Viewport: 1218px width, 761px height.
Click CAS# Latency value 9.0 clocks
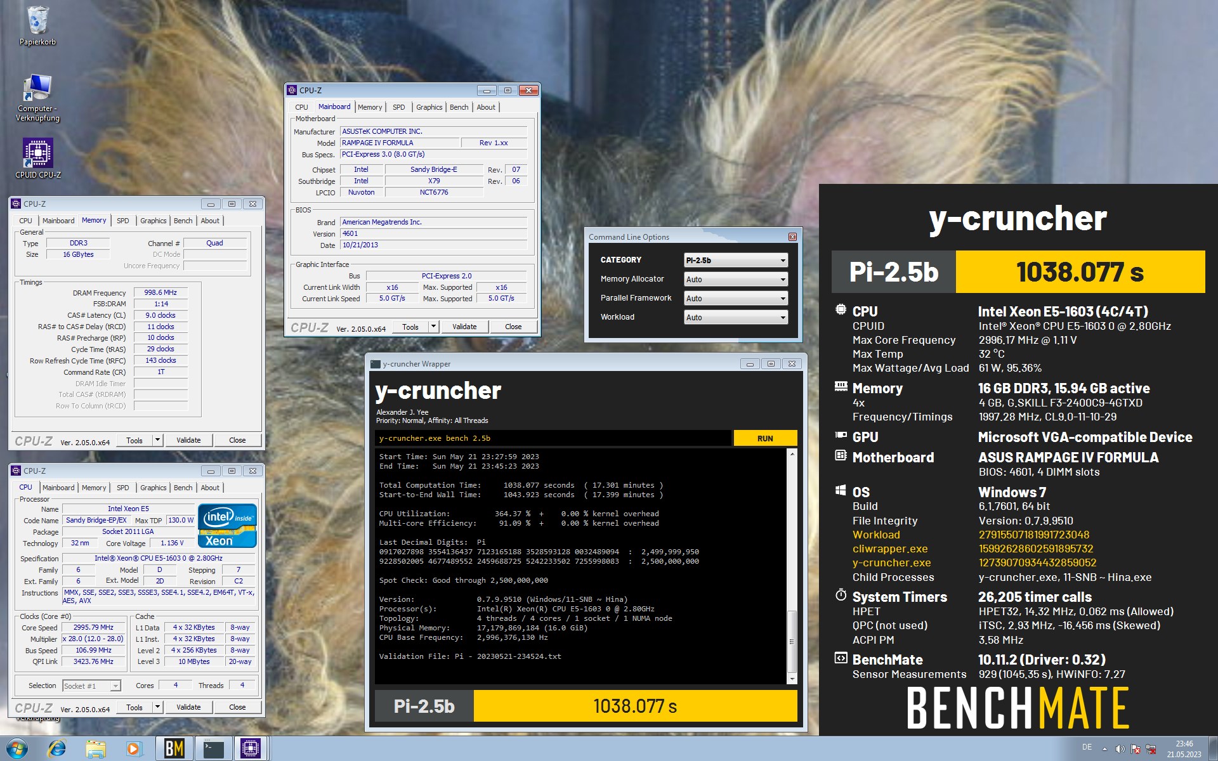click(160, 315)
